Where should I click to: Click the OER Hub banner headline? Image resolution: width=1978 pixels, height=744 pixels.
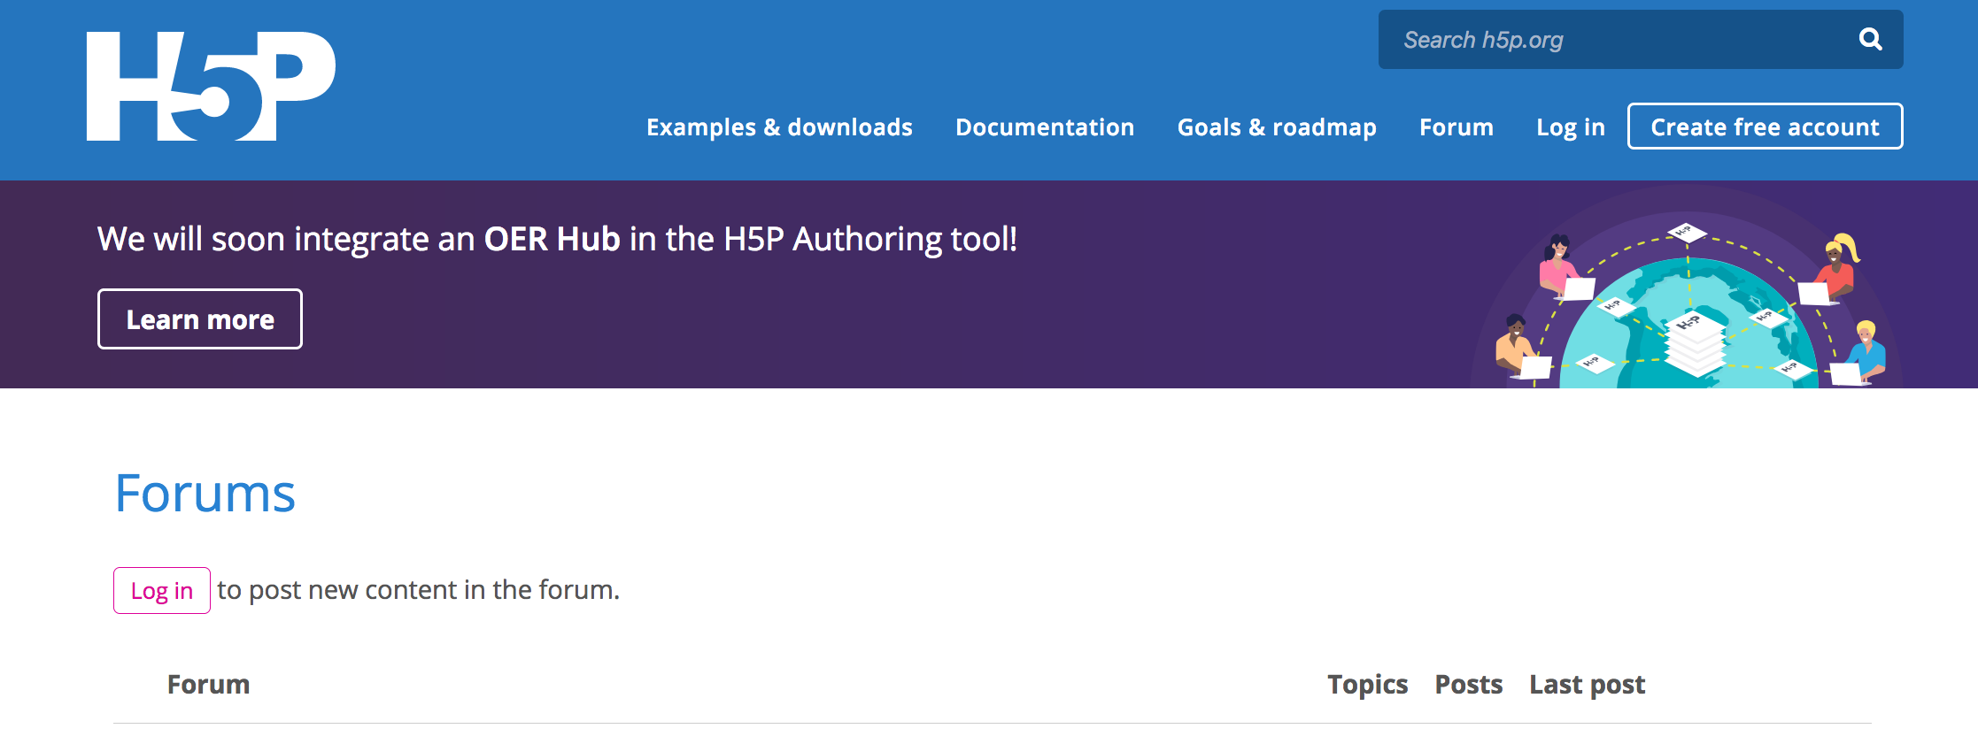click(x=557, y=239)
